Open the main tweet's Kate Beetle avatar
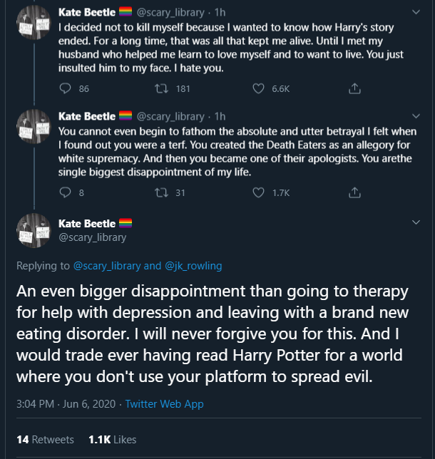This screenshot has width=435, height=459. coord(34,231)
